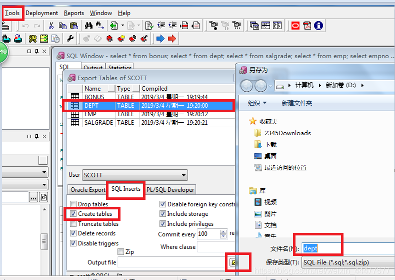
Task: Open the Deployment menu
Action: point(41,13)
